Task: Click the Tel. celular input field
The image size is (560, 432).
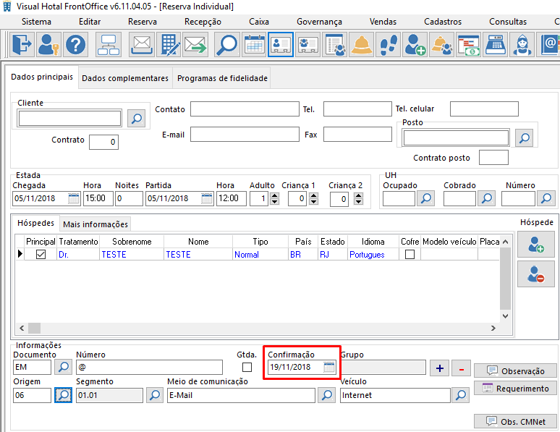Action: click(484, 109)
